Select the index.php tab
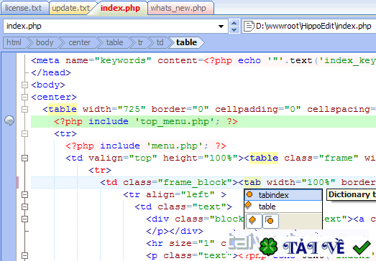 120,8
